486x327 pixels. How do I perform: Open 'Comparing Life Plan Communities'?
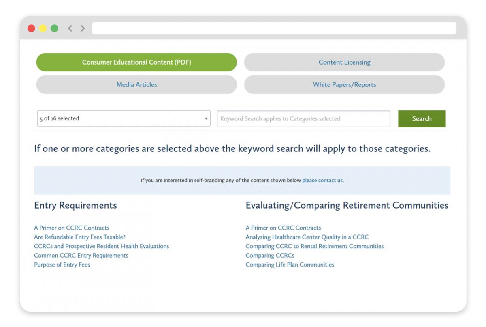[x=290, y=265]
